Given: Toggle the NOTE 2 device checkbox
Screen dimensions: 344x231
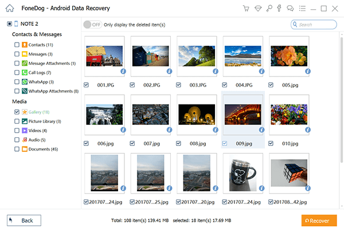Looking at the screenshot, I should (x=9, y=24).
